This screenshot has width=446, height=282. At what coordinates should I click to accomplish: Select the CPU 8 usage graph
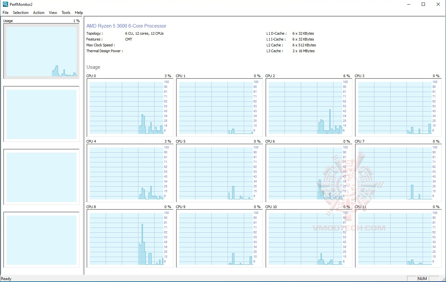pyautogui.click(x=130, y=239)
